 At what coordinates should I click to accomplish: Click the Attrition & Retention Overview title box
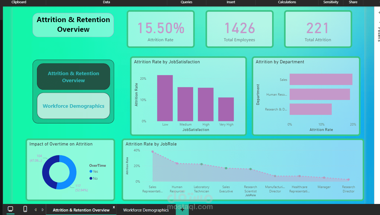tap(73, 25)
